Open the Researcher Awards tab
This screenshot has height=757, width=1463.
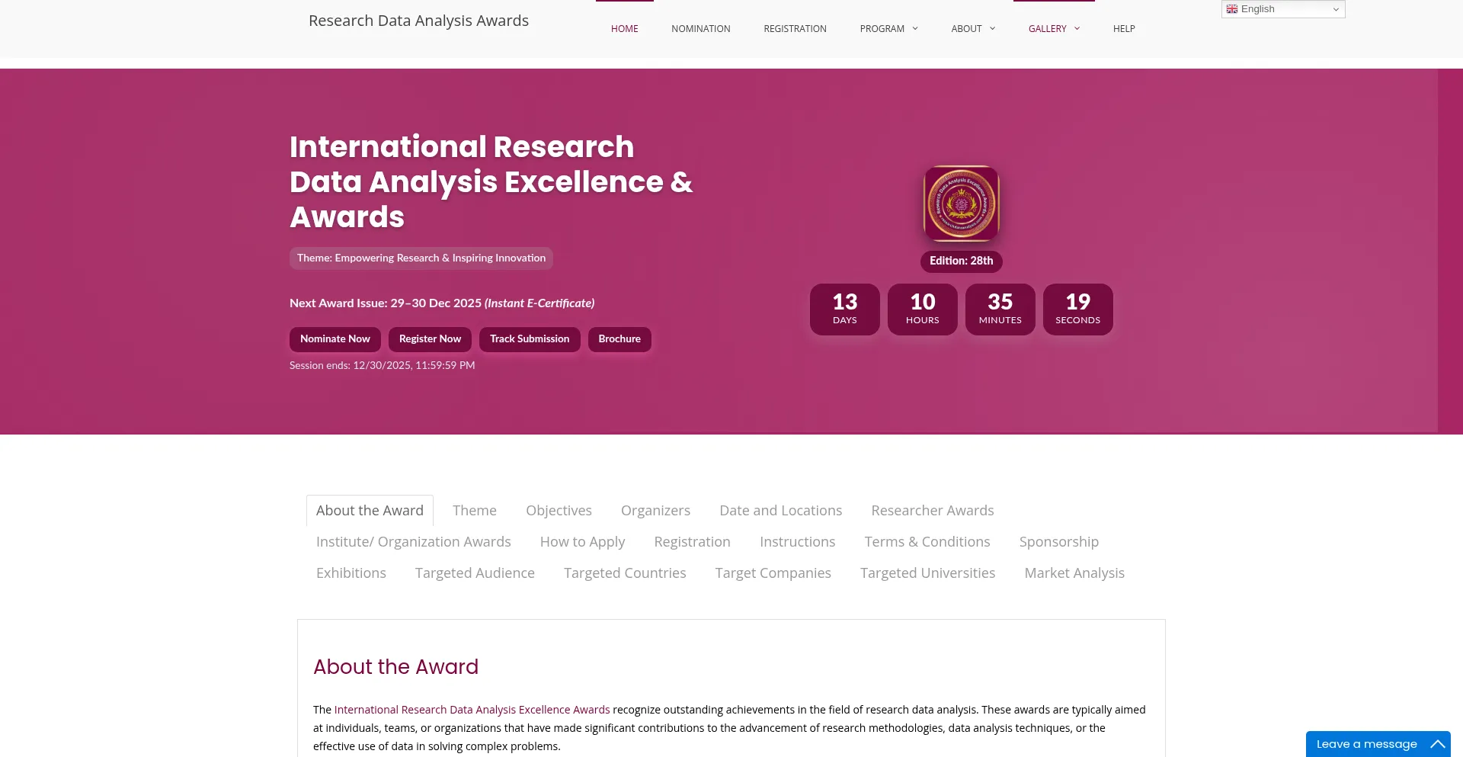[x=933, y=510]
